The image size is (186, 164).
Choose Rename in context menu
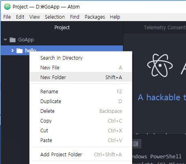81,92
